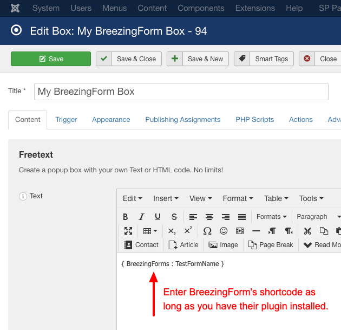341x330 pixels.
Task: Open the Table editor menu
Action: click(276, 198)
